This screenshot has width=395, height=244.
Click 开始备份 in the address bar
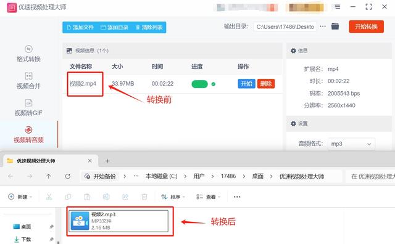[x=100, y=176]
